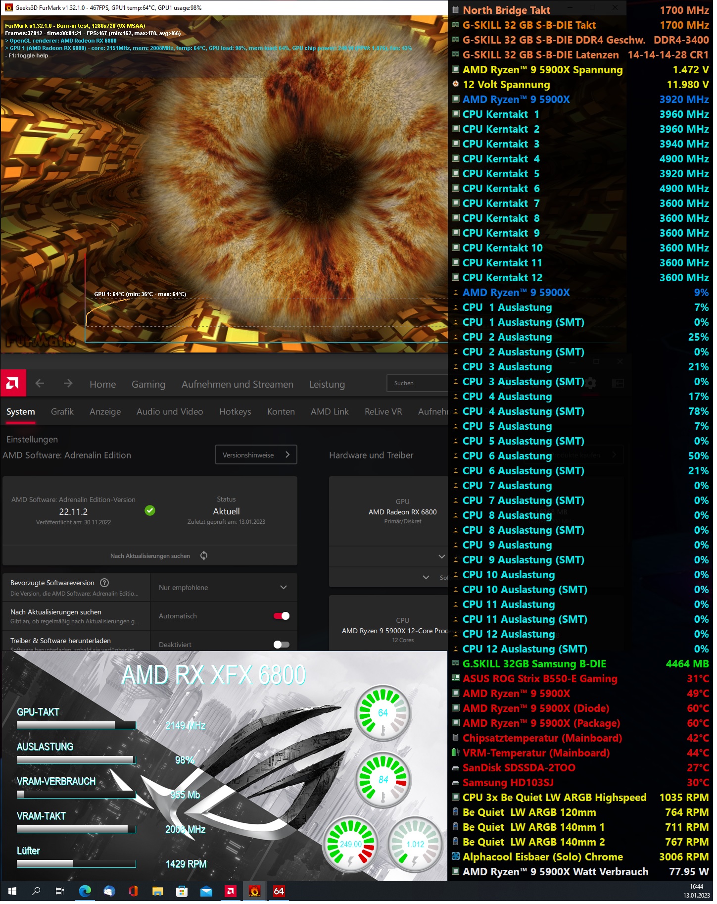
Task: Click the AMD logo in AMD Software
Action: coord(13,383)
